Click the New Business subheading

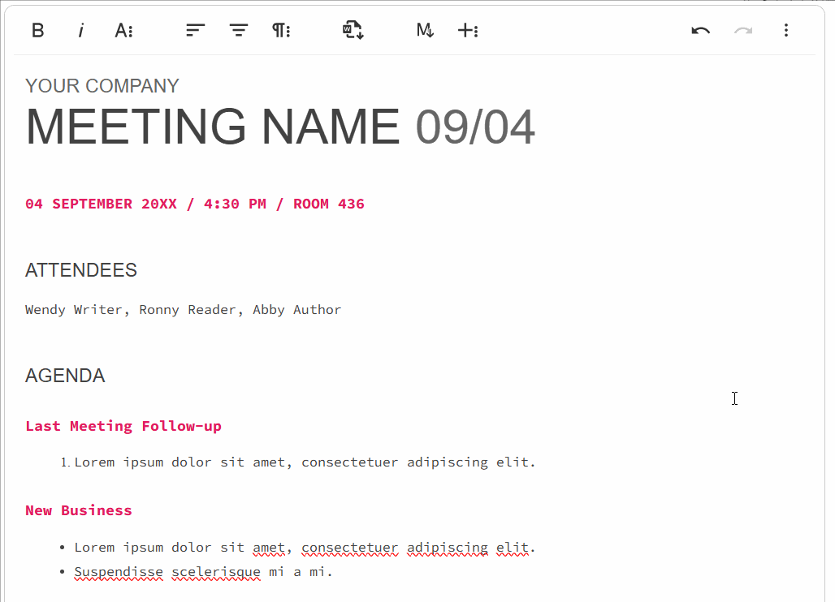79,510
